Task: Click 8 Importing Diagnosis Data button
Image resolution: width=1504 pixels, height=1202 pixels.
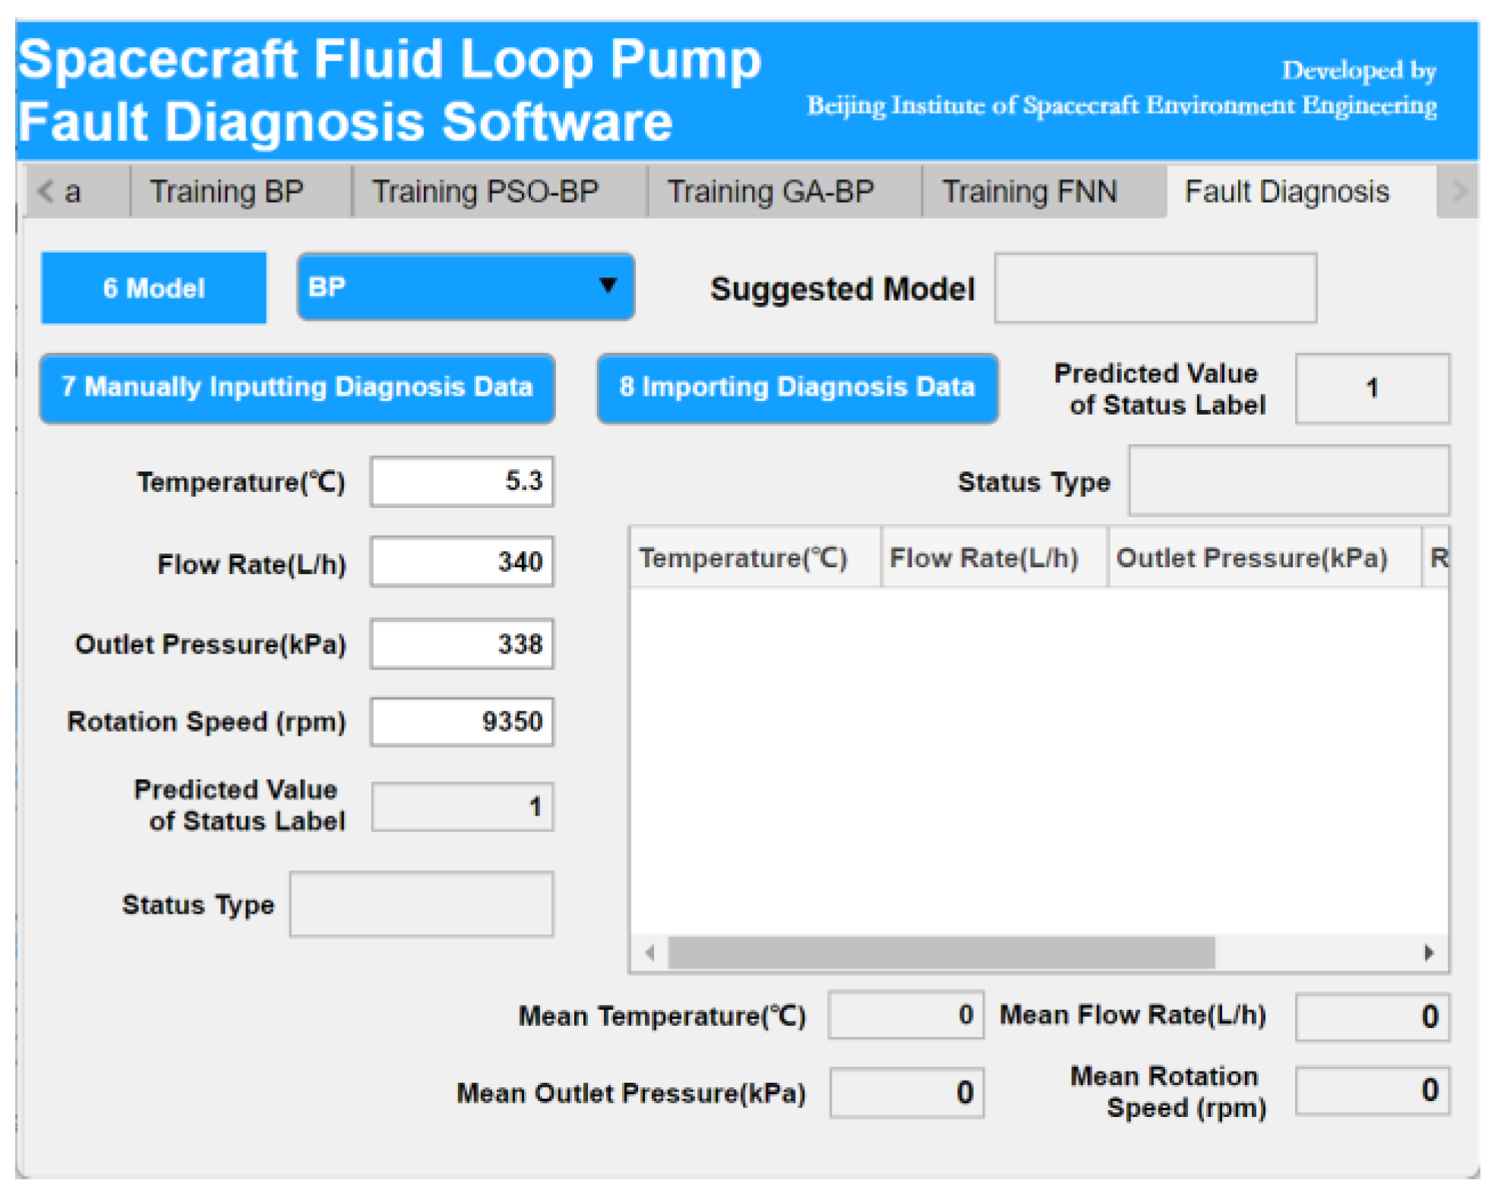Action: tap(797, 387)
